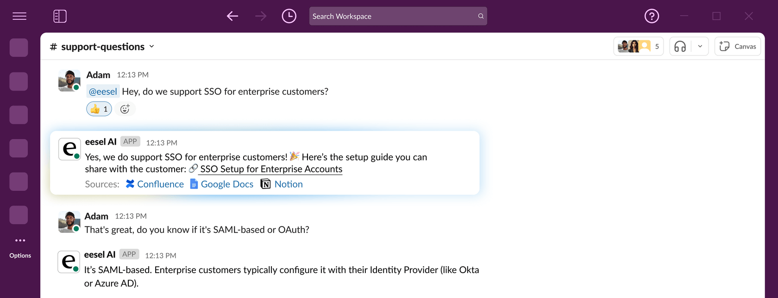Toggle the sidebar panel icon
Viewport: 778px width, 298px height.
coord(60,16)
